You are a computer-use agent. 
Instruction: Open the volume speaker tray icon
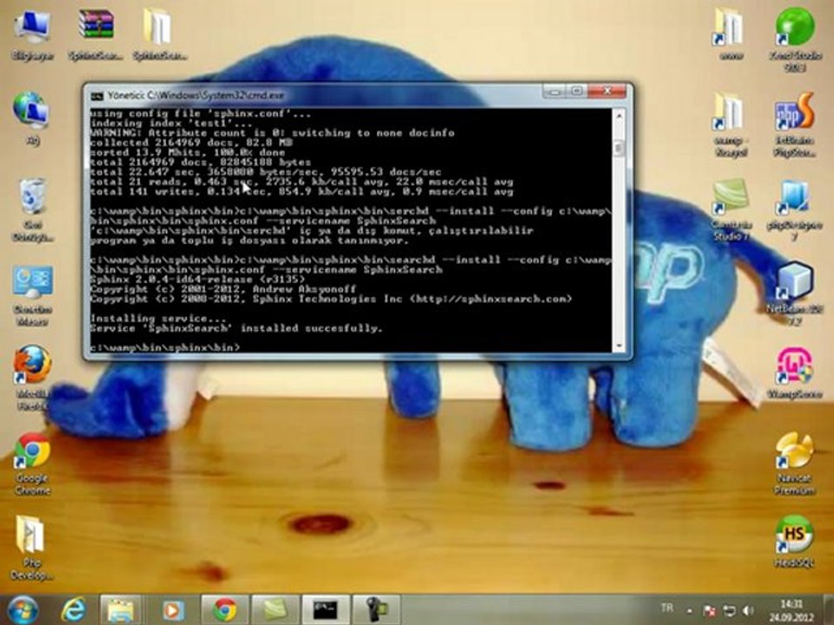(x=748, y=610)
